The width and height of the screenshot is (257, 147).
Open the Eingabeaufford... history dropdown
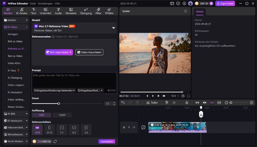[90, 90]
